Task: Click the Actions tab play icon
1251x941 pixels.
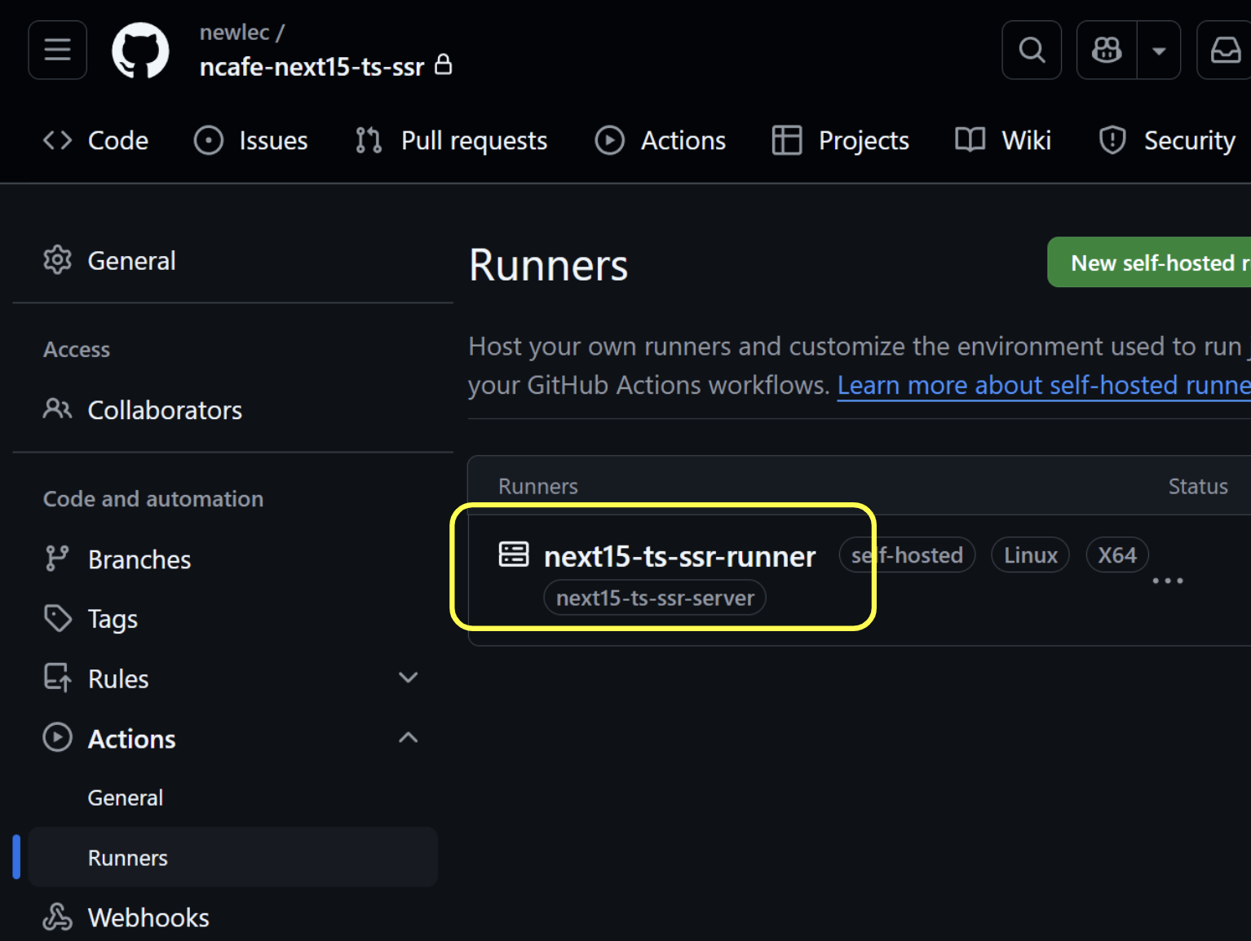Action: (610, 140)
